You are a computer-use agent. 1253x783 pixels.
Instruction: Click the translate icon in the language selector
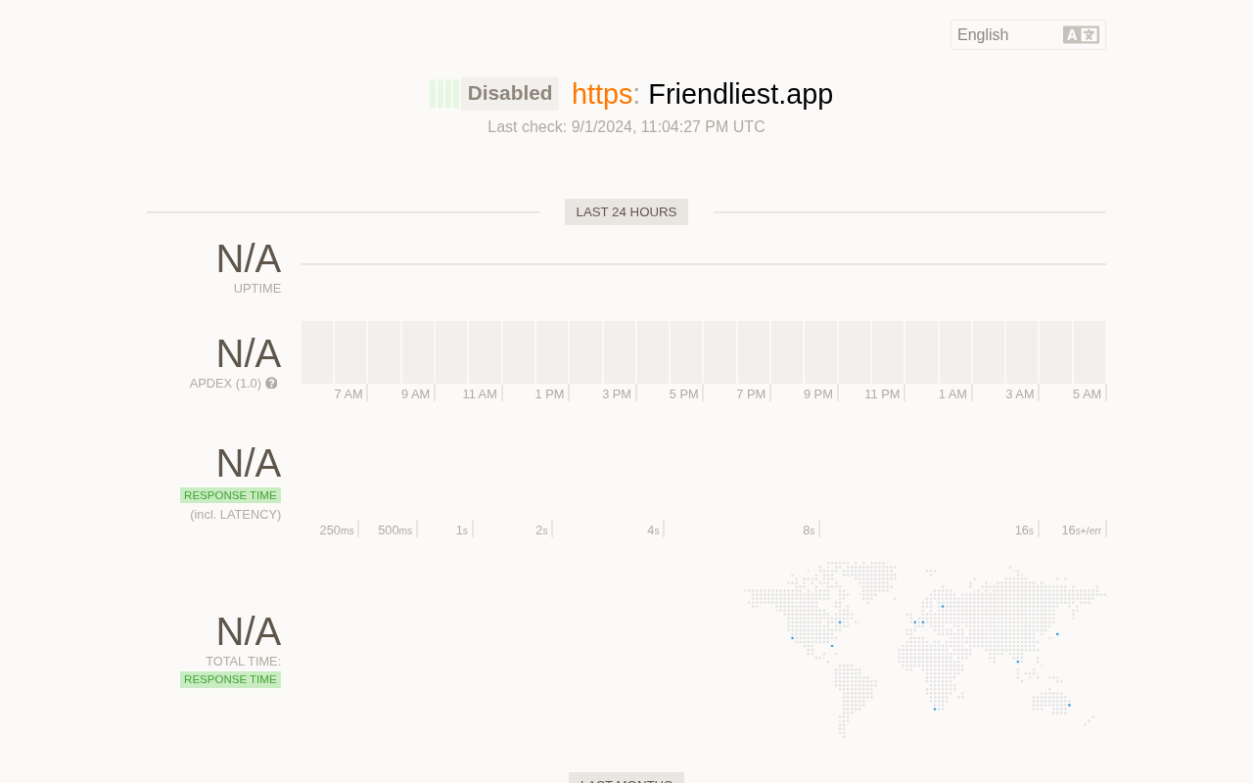(x=1081, y=35)
